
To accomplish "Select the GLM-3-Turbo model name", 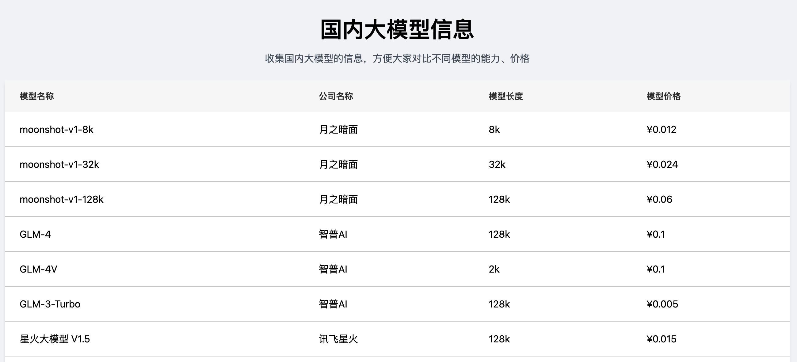I will point(50,304).
